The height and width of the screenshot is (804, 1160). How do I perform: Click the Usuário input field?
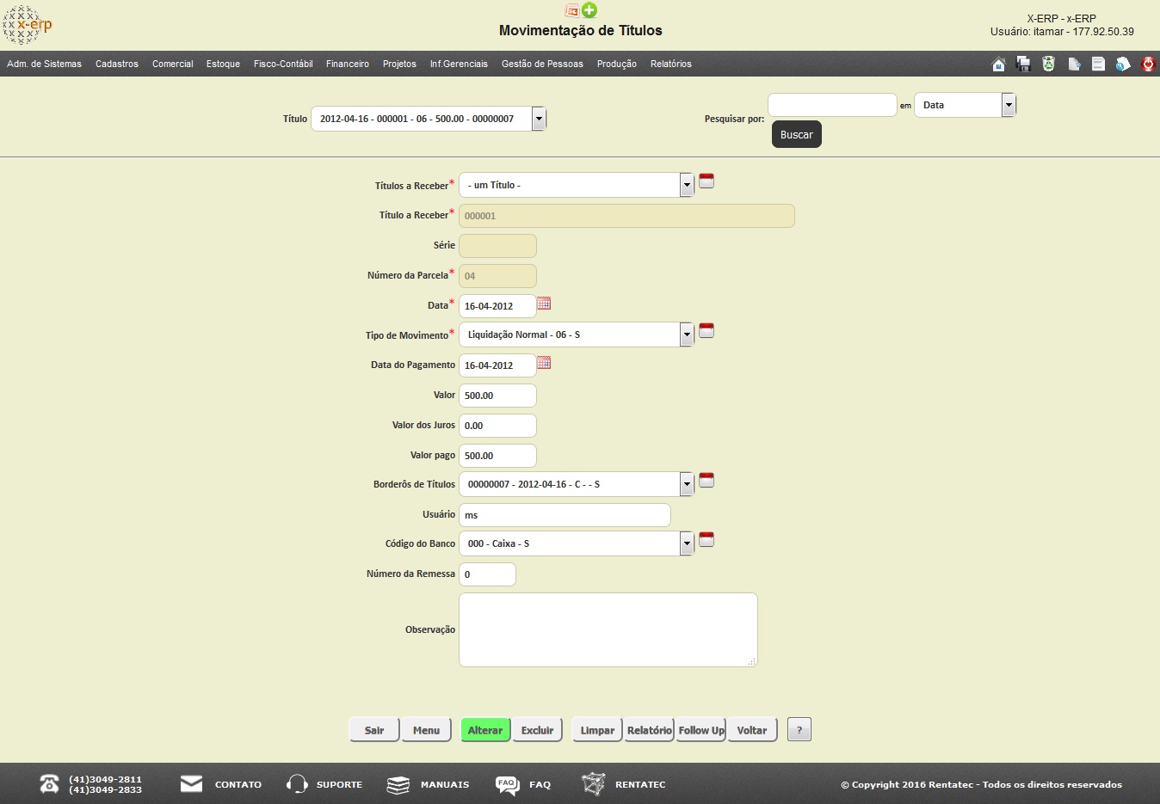click(565, 515)
